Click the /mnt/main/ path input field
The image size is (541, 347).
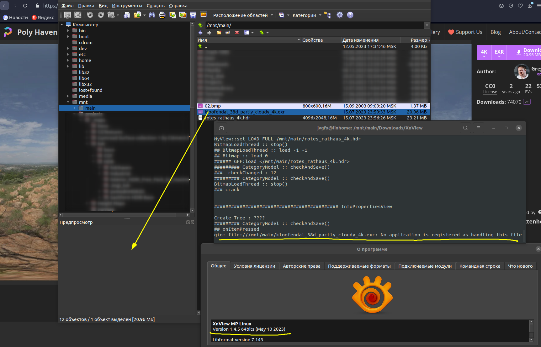click(x=314, y=25)
